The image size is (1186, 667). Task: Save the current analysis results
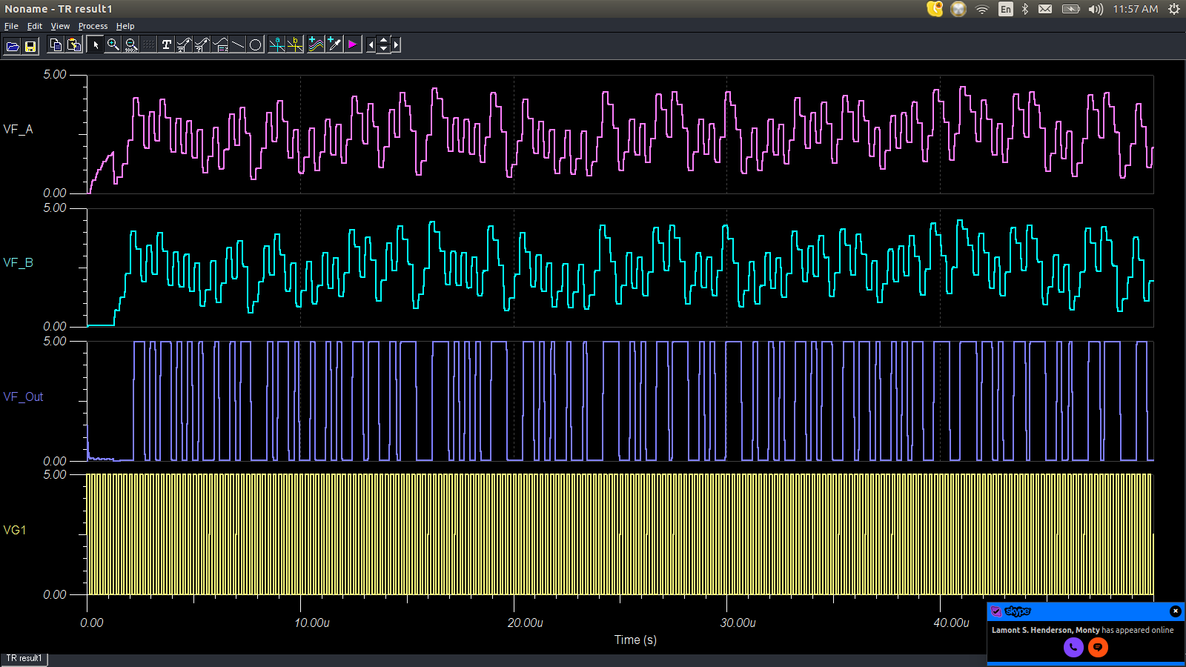click(30, 44)
